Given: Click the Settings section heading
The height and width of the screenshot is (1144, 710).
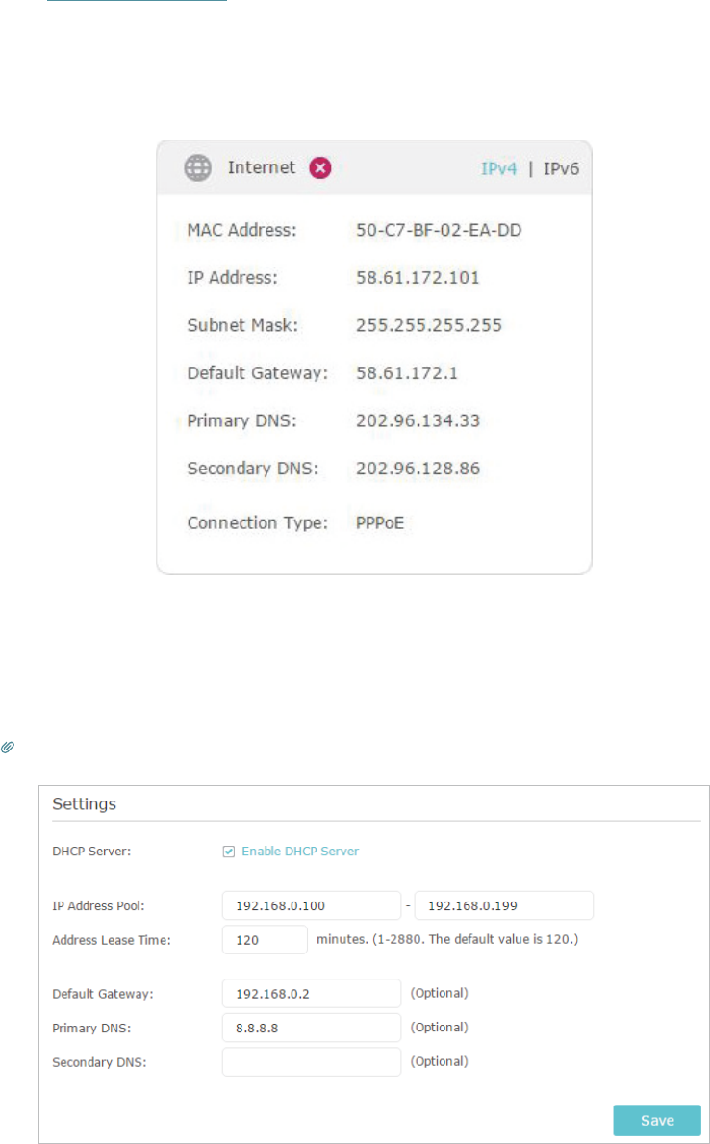Looking at the screenshot, I should point(84,804).
